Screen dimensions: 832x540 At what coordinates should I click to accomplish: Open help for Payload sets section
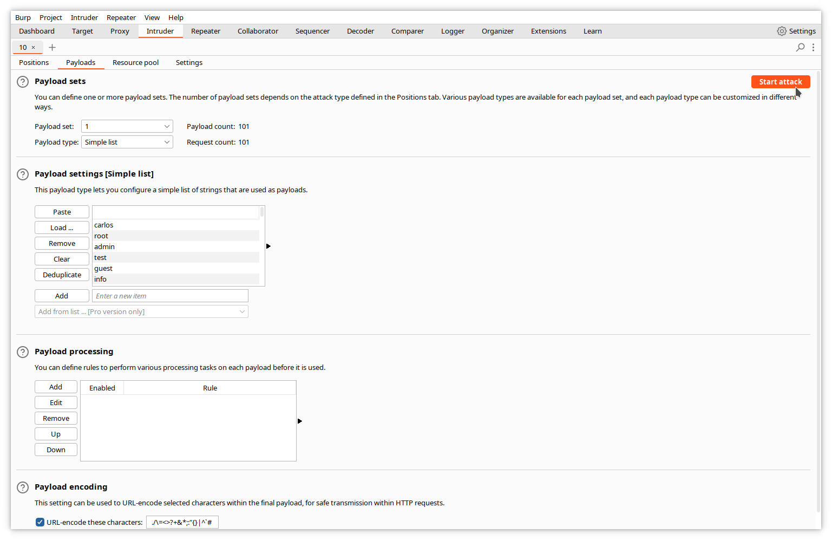23,82
